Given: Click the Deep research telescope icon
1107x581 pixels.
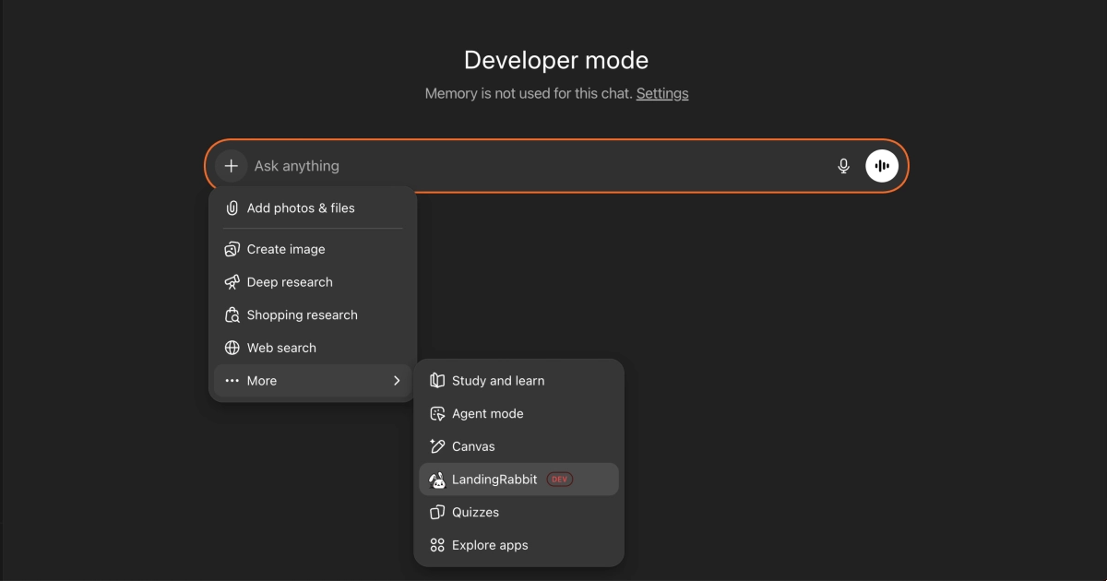Looking at the screenshot, I should 232,282.
